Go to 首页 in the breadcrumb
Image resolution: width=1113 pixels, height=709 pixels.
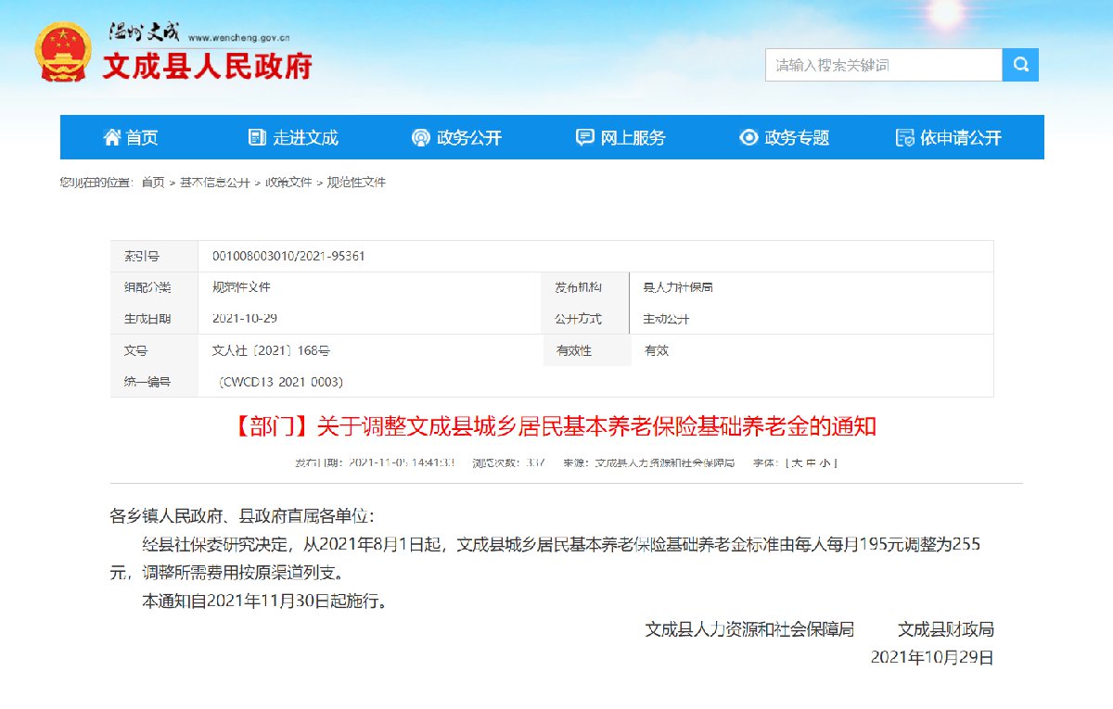tap(153, 183)
